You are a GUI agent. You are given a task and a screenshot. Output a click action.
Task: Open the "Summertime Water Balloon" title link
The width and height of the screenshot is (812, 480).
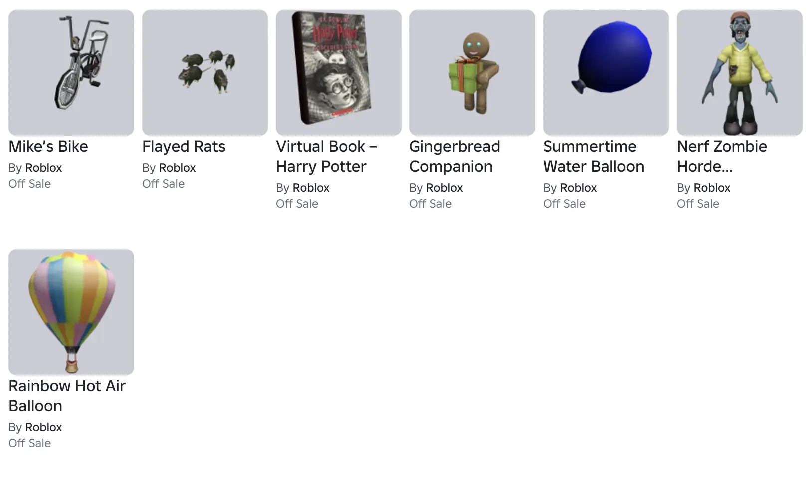click(x=594, y=156)
